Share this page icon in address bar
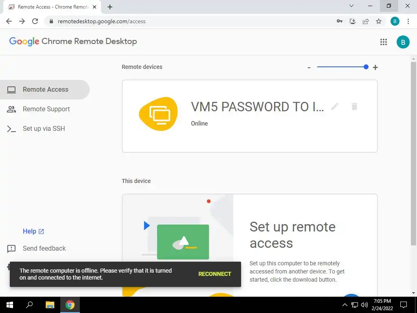 tap(366, 21)
